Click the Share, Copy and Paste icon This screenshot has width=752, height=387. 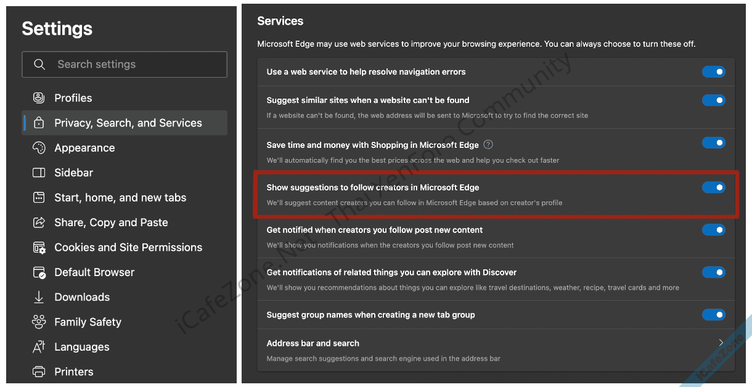pos(39,222)
